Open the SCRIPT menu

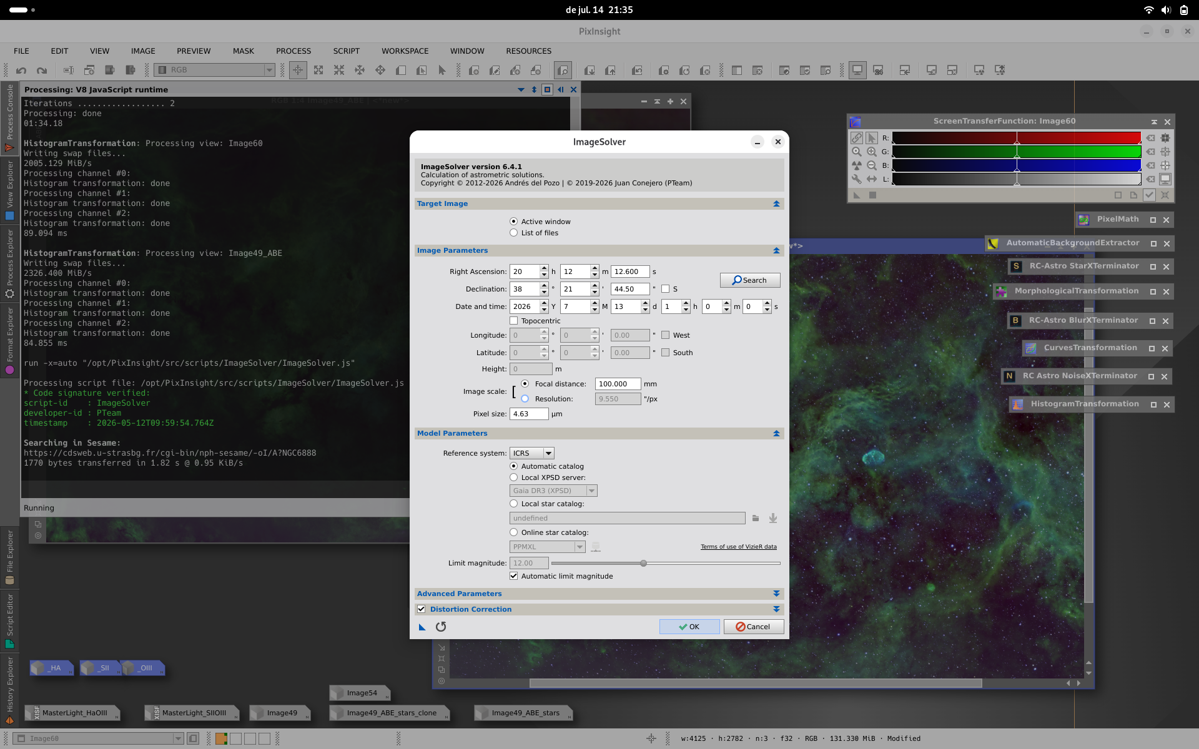347,51
